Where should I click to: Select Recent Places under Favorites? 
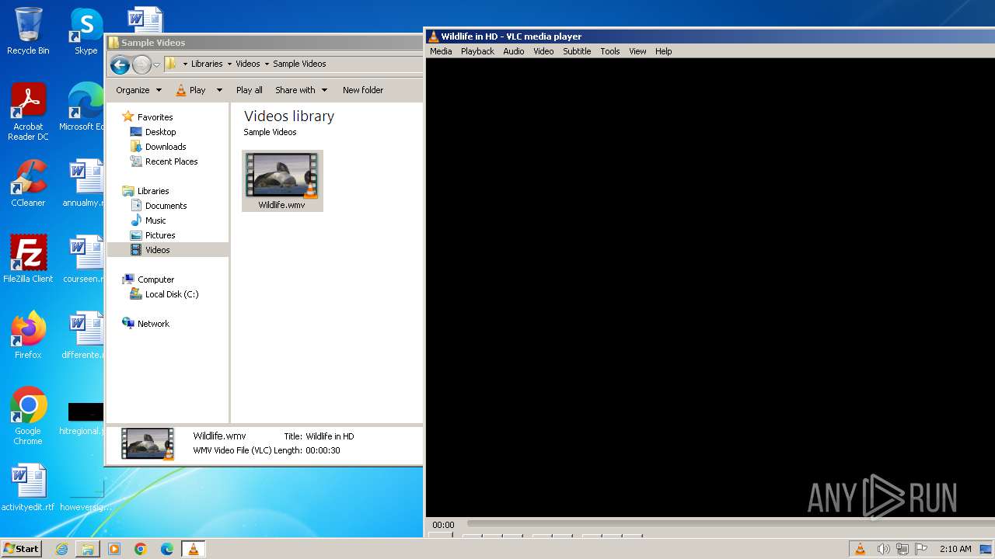tap(171, 161)
